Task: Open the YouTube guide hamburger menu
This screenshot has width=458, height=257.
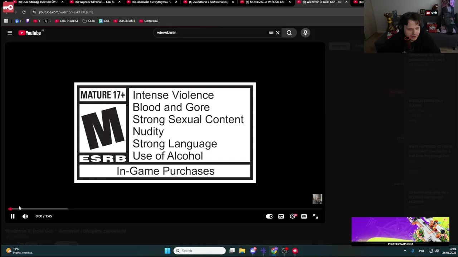Action: click(10, 33)
